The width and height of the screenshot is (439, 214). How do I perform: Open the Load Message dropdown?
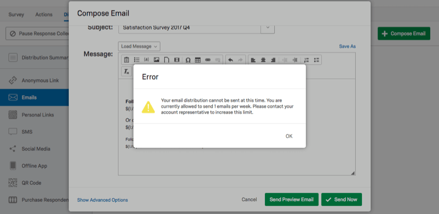click(139, 47)
